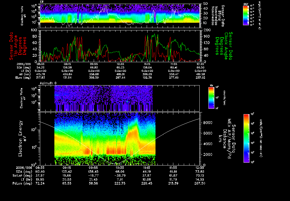Select LT value 21.43
290x201 pixels.
[x=93, y=179]
